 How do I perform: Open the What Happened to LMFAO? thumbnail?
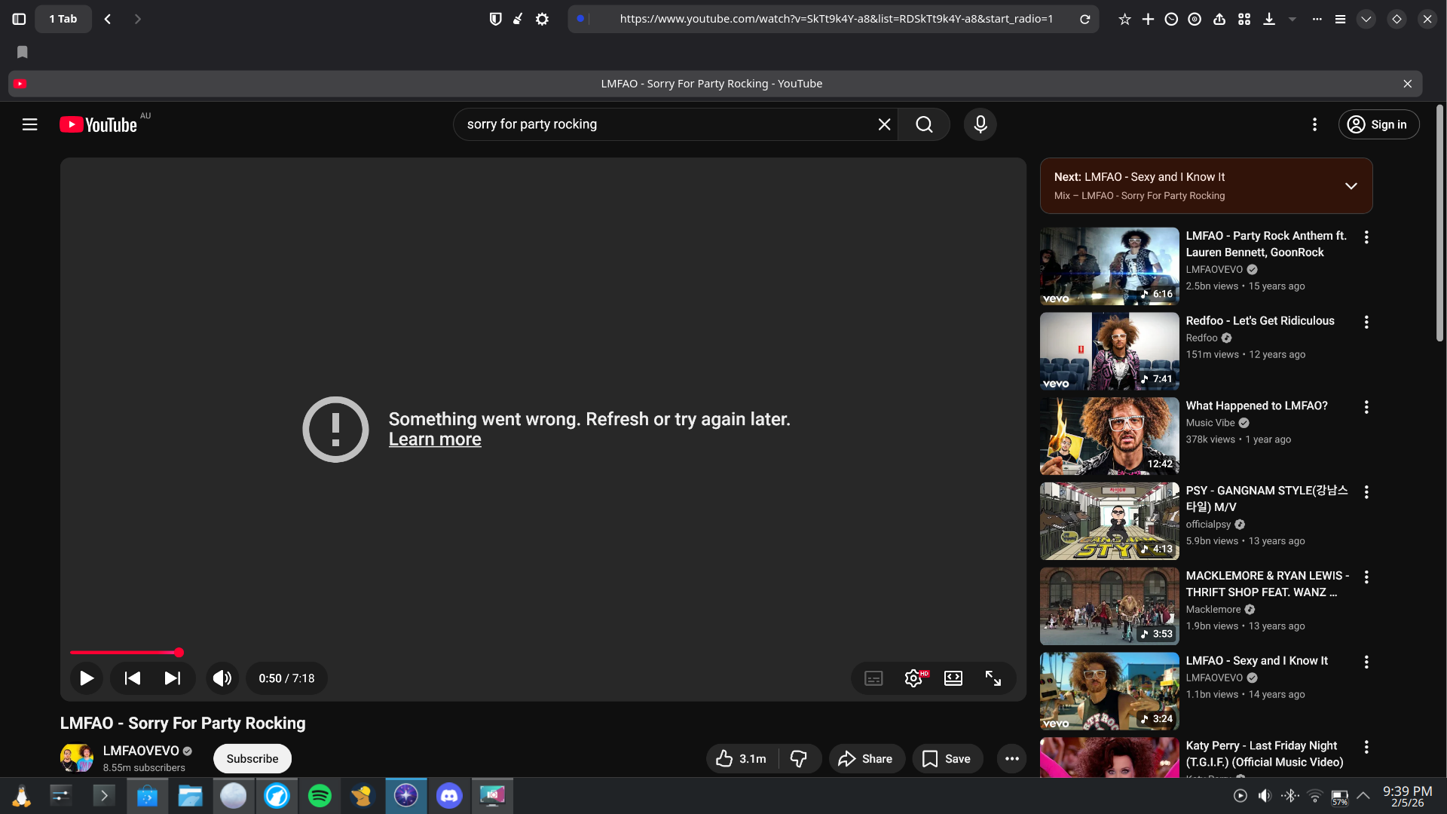[x=1109, y=436]
